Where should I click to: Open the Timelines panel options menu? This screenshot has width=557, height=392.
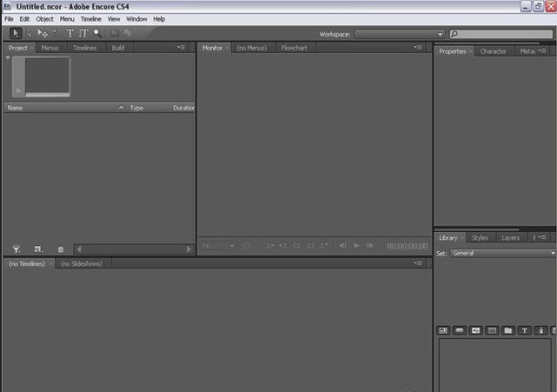pyautogui.click(x=418, y=263)
